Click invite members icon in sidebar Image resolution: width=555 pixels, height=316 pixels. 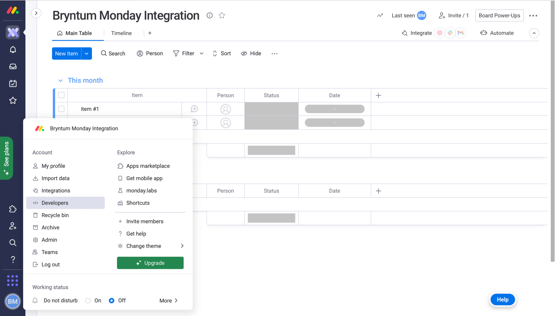(x=13, y=226)
